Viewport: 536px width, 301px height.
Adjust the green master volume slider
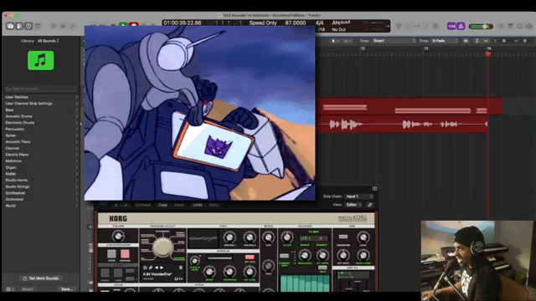pyautogui.click(x=481, y=26)
